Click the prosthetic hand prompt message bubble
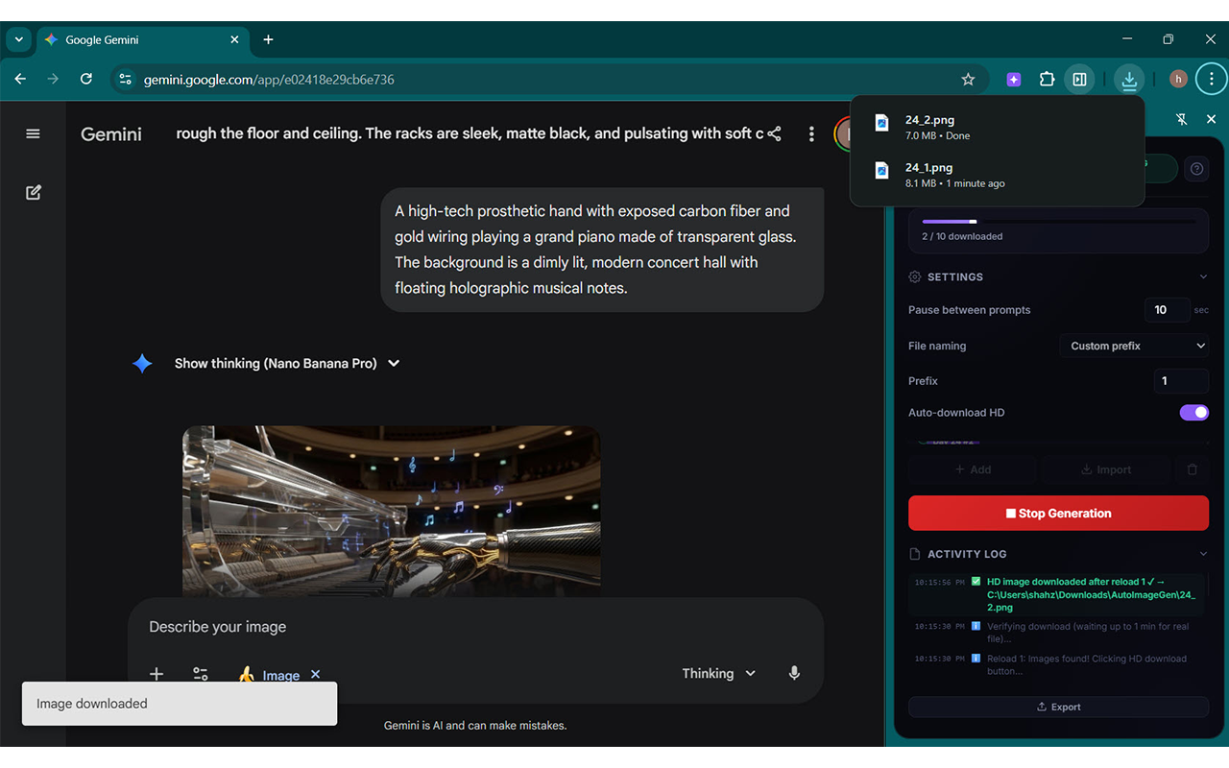 (602, 250)
